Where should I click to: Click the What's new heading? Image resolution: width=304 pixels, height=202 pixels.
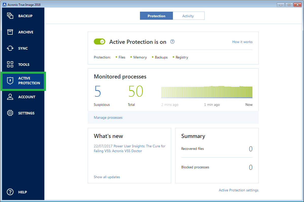(108, 136)
